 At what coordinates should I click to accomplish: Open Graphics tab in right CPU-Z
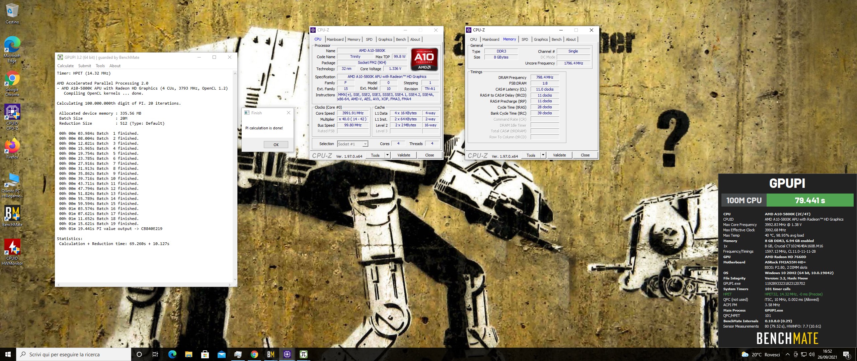pyautogui.click(x=541, y=39)
